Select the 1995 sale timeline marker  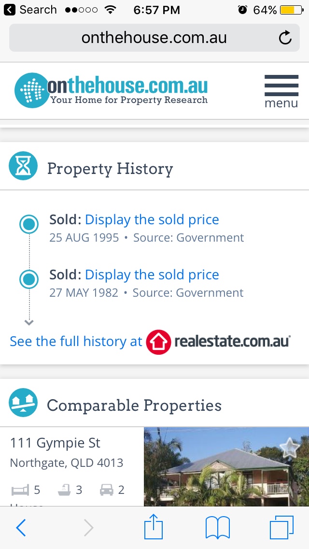click(x=29, y=224)
